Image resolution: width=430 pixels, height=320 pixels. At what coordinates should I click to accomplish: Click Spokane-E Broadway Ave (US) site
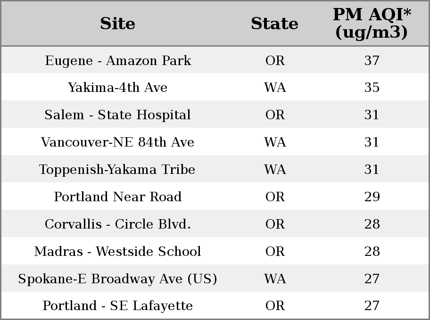pos(118,279)
